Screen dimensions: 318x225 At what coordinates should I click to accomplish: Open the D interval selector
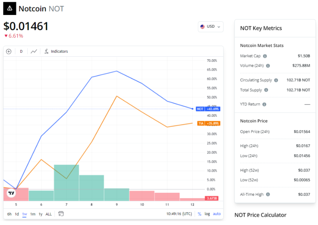tap(21, 52)
